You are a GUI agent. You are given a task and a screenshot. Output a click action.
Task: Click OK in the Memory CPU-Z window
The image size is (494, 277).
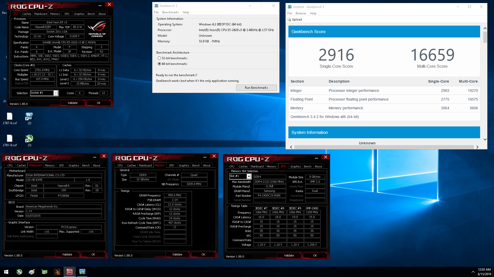click(x=203, y=254)
